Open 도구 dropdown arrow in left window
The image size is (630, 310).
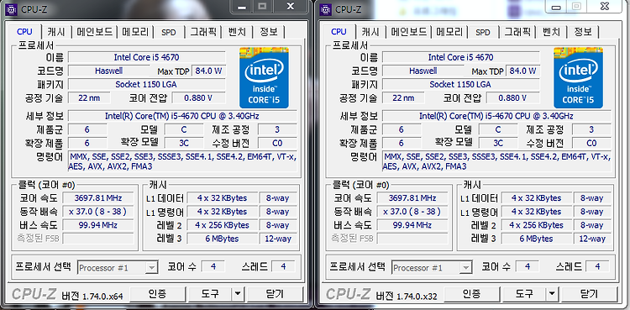click(x=238, y=293)
